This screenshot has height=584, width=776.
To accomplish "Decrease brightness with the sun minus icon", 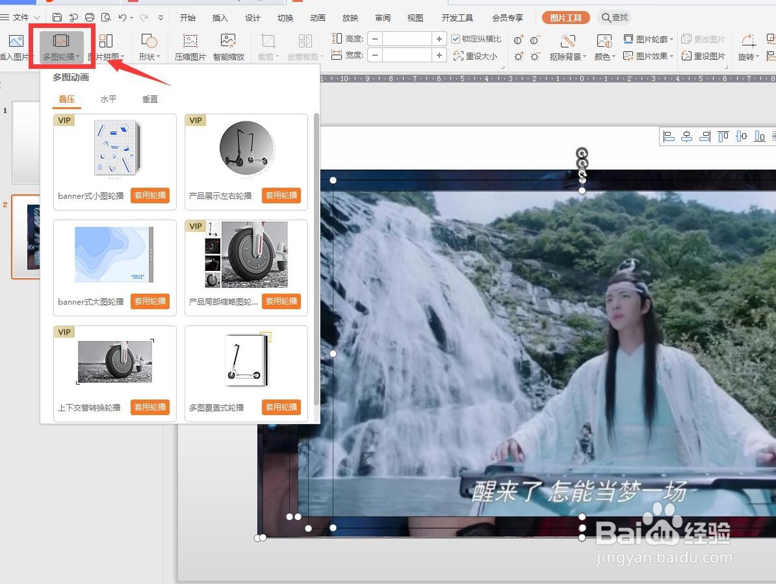I will click(x=535, y=57).
